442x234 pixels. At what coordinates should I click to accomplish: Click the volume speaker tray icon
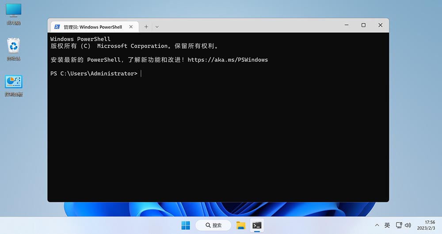click(x=408, y=225)
